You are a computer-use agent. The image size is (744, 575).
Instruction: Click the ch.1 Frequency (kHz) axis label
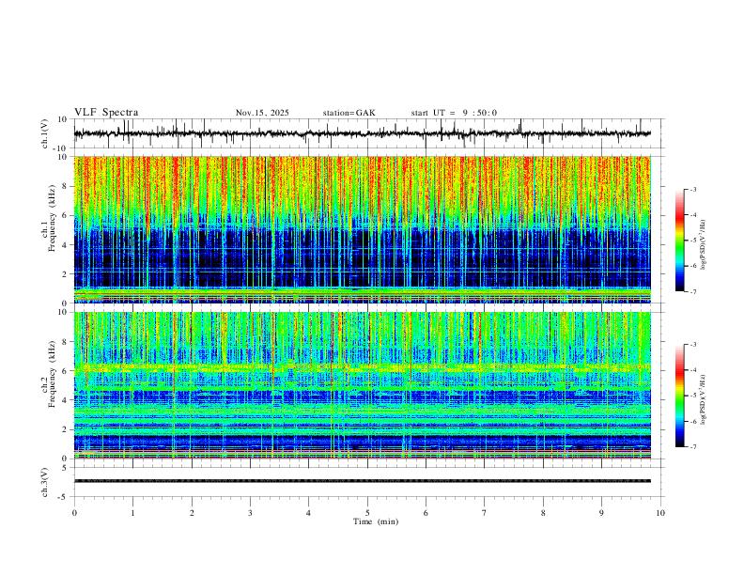tap(49, 219)
